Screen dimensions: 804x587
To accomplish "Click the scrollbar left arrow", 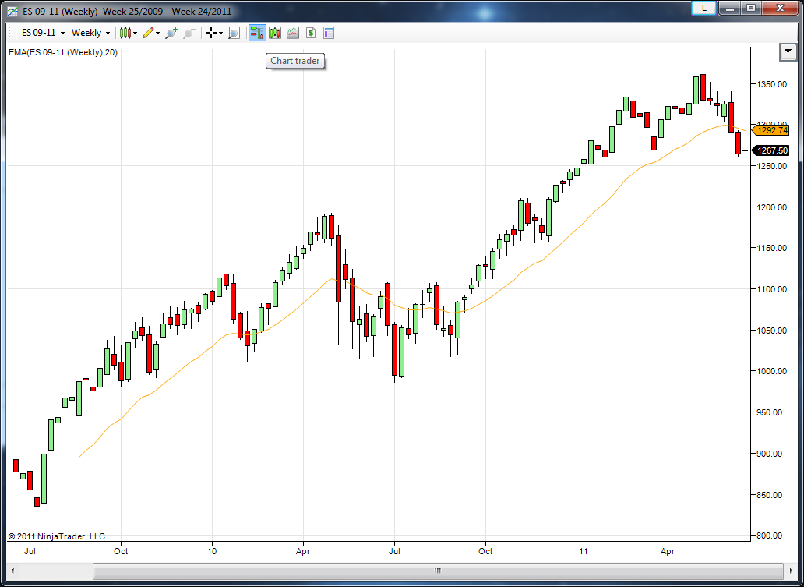I will click(x=12, y=571).
